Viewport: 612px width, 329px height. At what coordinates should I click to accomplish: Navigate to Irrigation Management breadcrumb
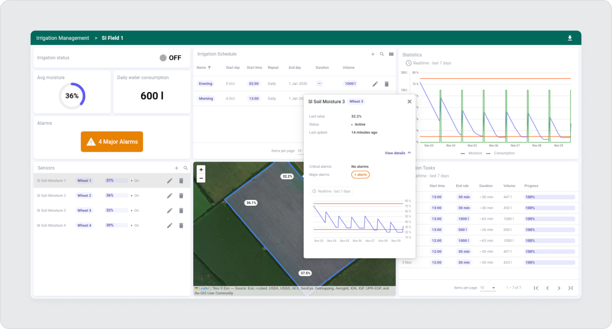(x=63, y=38)
